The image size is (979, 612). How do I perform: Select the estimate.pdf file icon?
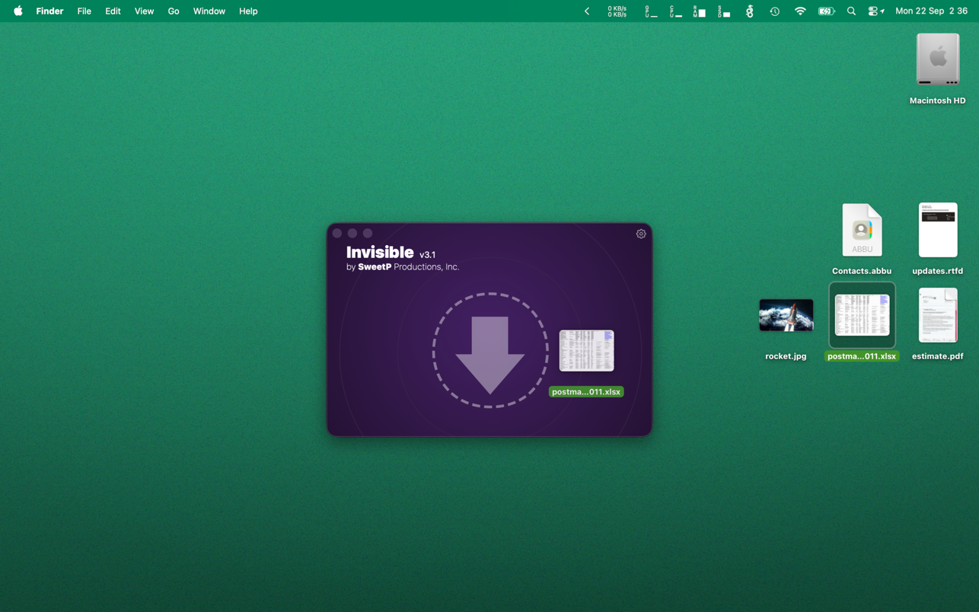point(938,315)
